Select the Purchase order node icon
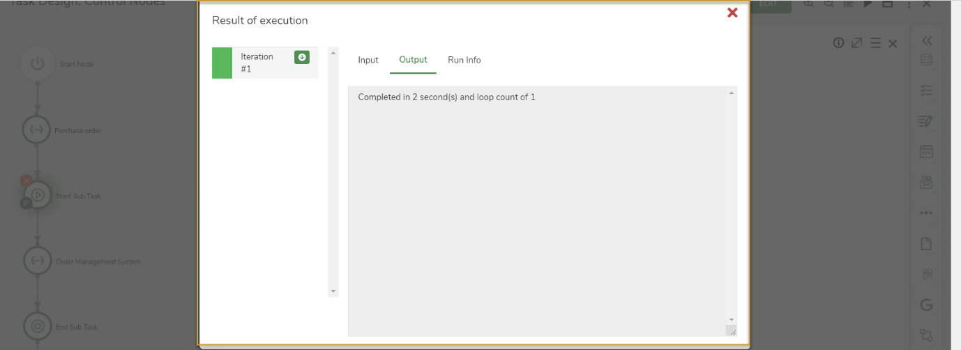 point(38,130)
